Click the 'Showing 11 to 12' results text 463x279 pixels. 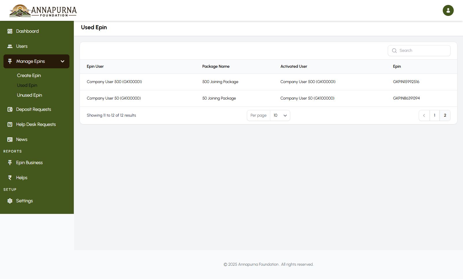coord(111,115)
